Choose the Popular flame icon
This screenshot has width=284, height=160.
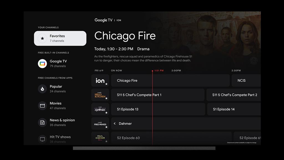pyautogui.click(x=42, y=89)
